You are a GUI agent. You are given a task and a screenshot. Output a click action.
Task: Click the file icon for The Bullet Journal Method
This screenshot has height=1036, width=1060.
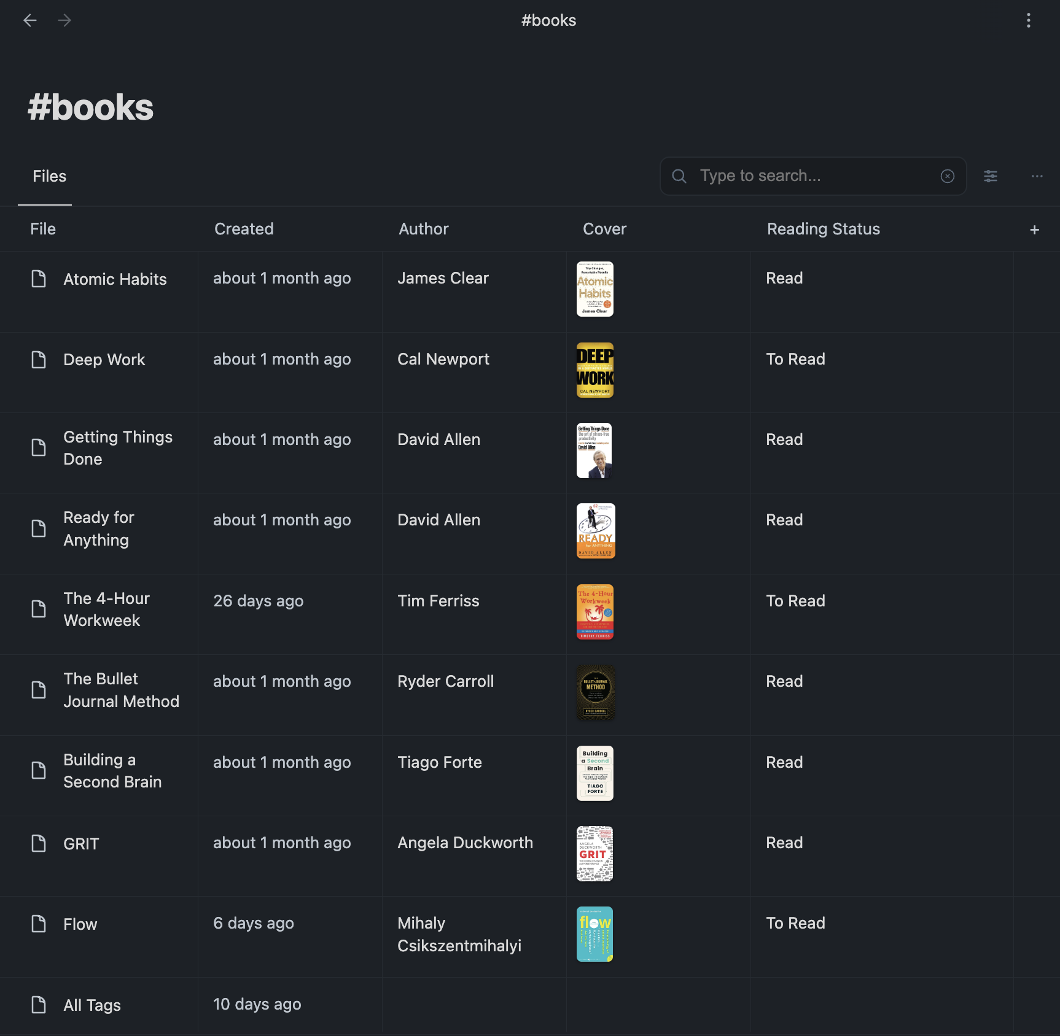tap(39, 690)
